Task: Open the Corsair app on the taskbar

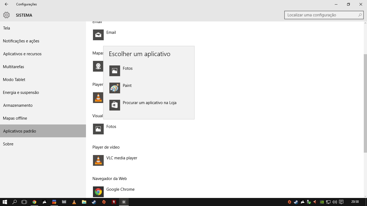Action: (44, 202)
